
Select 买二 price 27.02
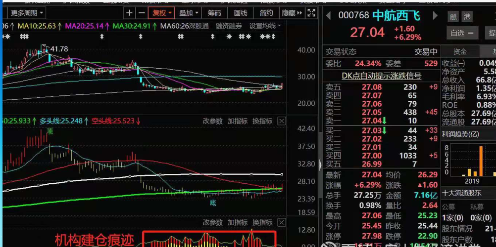[x=372, y=139]
